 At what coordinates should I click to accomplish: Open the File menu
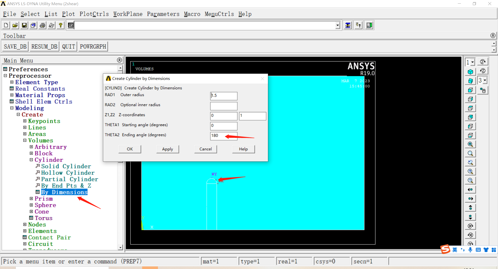(x=10, y=14)
